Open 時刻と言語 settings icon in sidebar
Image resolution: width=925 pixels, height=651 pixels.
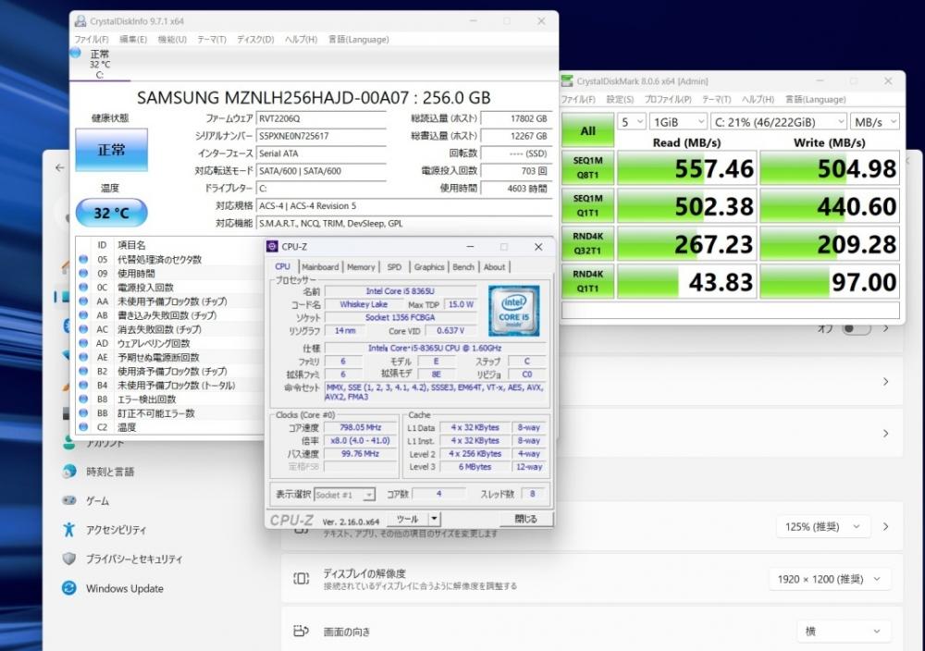point(69,472)
